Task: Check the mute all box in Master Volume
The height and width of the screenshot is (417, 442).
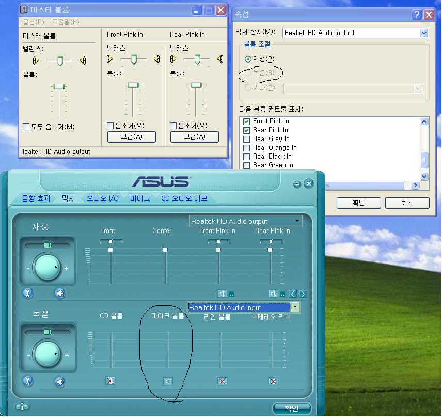Action: [26, 127]
